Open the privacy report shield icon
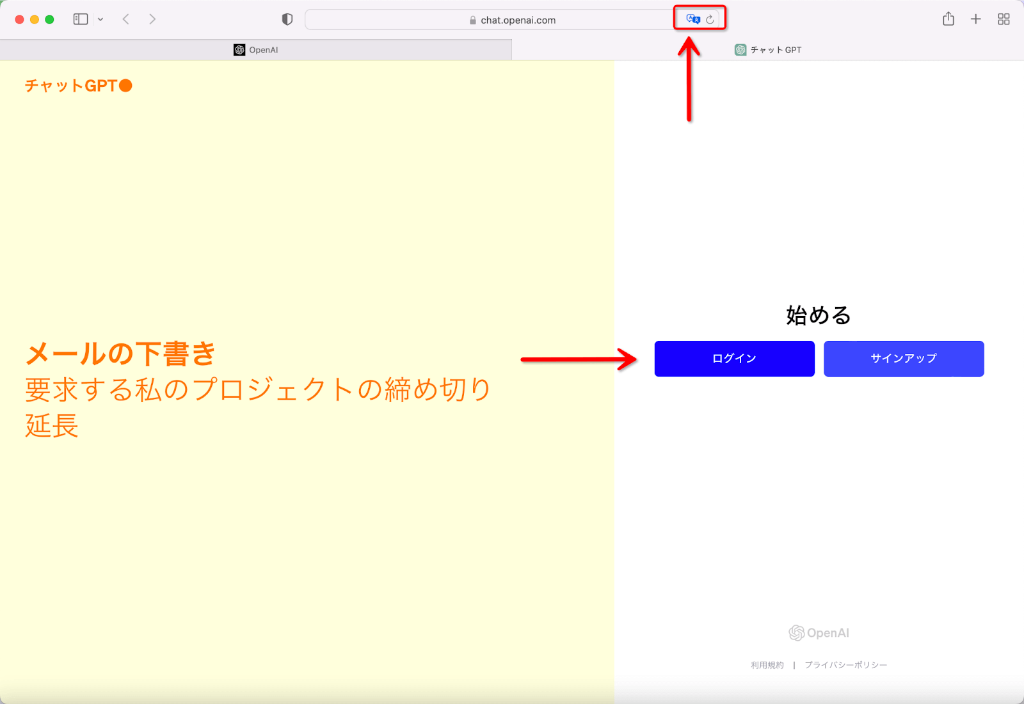The image size is (1024, 704). pos(287,19)
